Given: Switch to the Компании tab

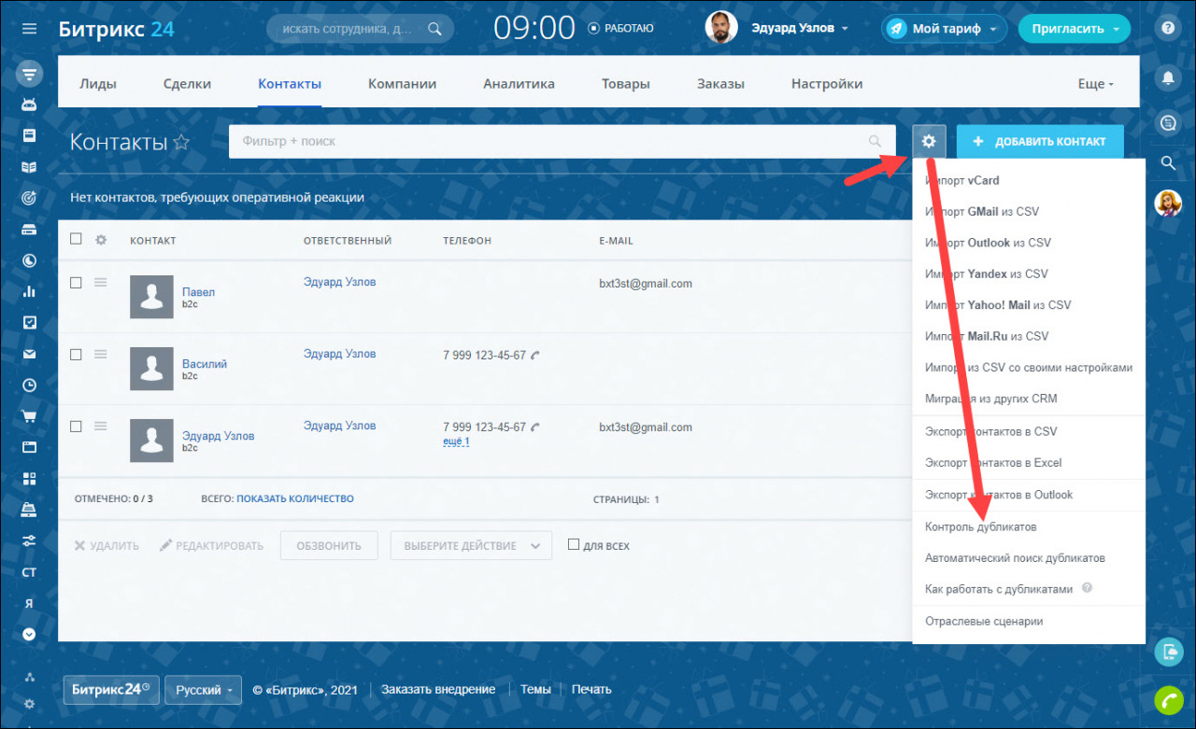Looking at the screenshot, I should (x=402, y=84).
